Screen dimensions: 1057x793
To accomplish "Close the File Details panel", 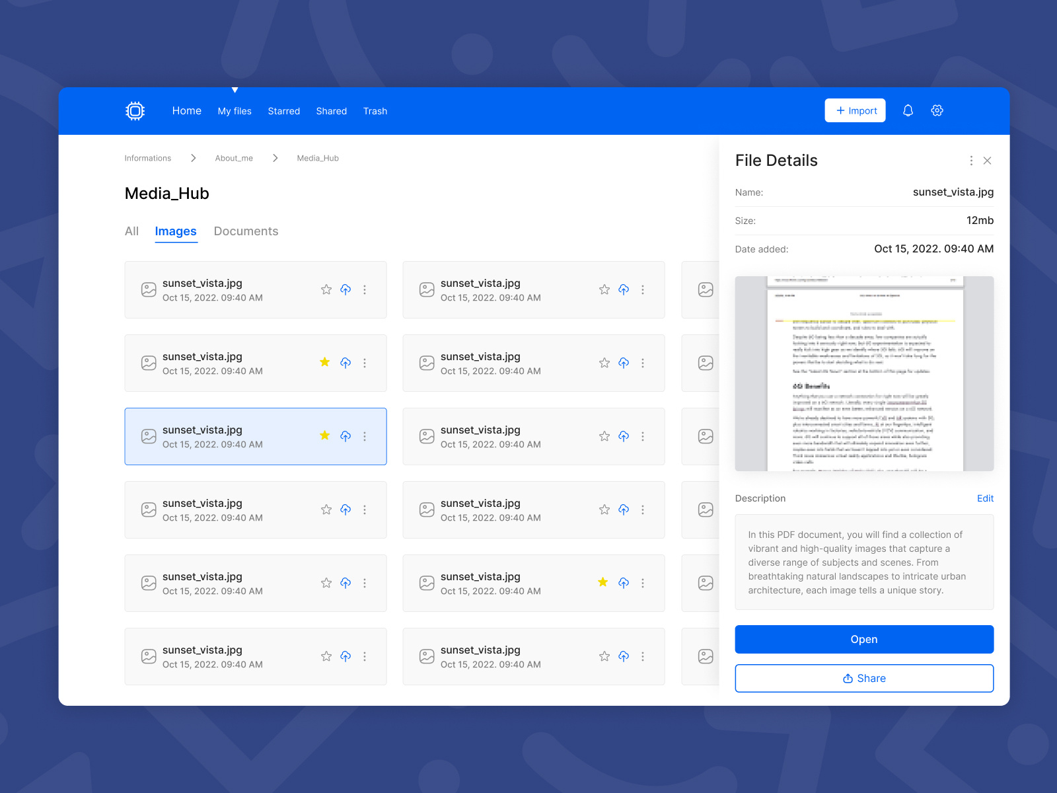I will click(x=987, y=161).
